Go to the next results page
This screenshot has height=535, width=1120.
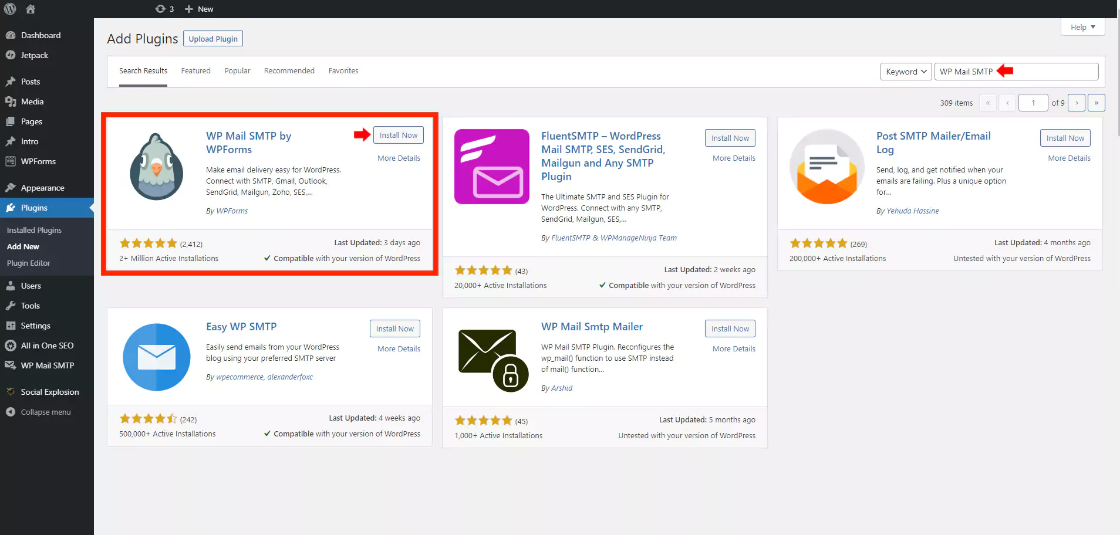[1077, 103]
